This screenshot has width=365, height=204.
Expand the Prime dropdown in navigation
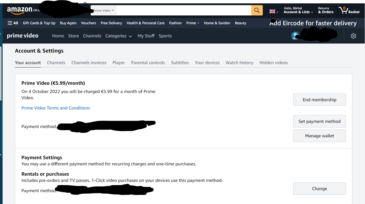[193, 23]
